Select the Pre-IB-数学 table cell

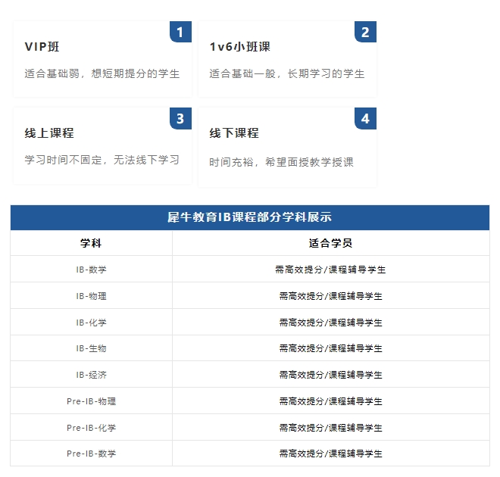tap(91, 454)
